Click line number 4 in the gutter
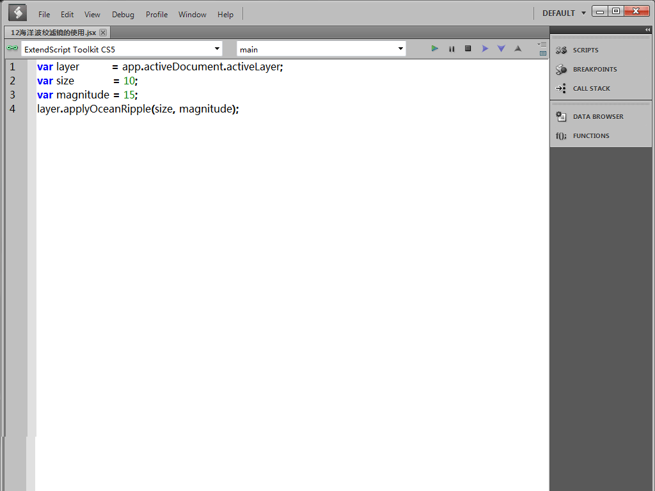 pyautogui.click(x=13, y=109)
